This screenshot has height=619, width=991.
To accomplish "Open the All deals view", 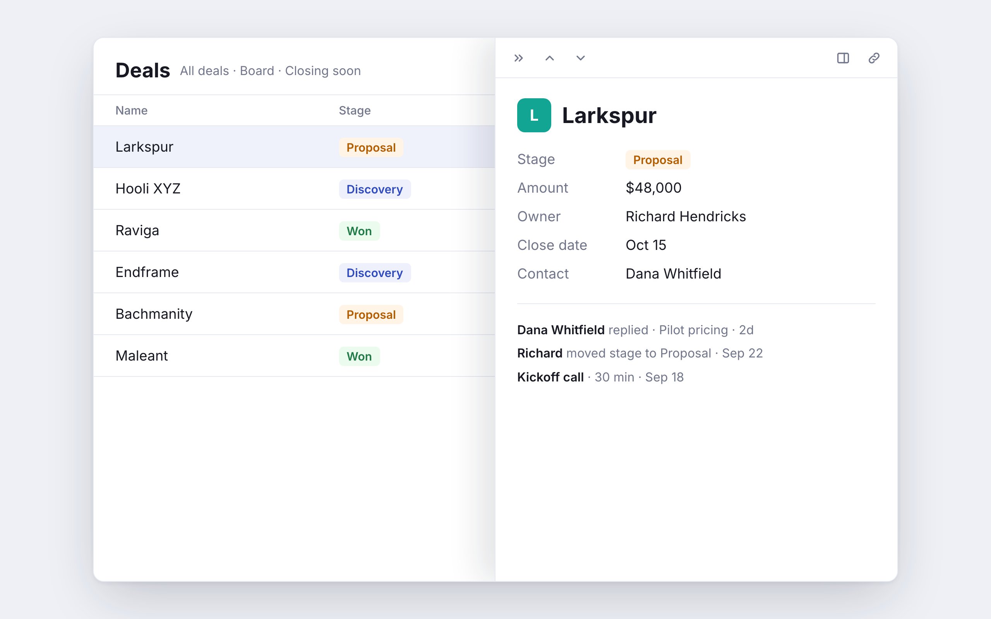I will 204,71.
